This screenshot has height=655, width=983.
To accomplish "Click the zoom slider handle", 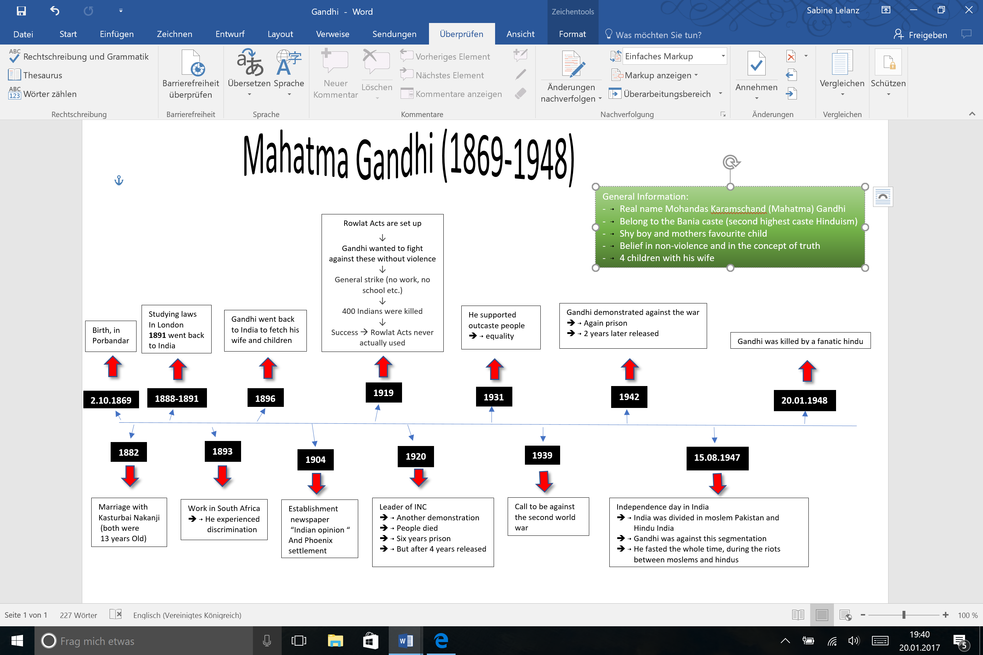I will (x=904, y=615).
